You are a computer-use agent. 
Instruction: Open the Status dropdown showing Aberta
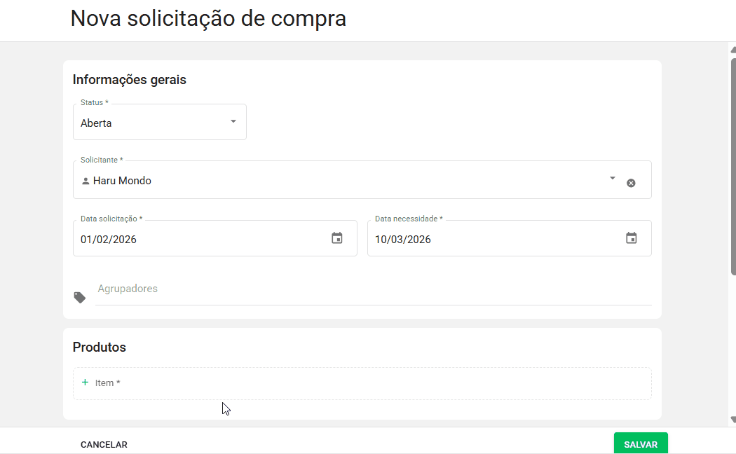coord(233,122)
